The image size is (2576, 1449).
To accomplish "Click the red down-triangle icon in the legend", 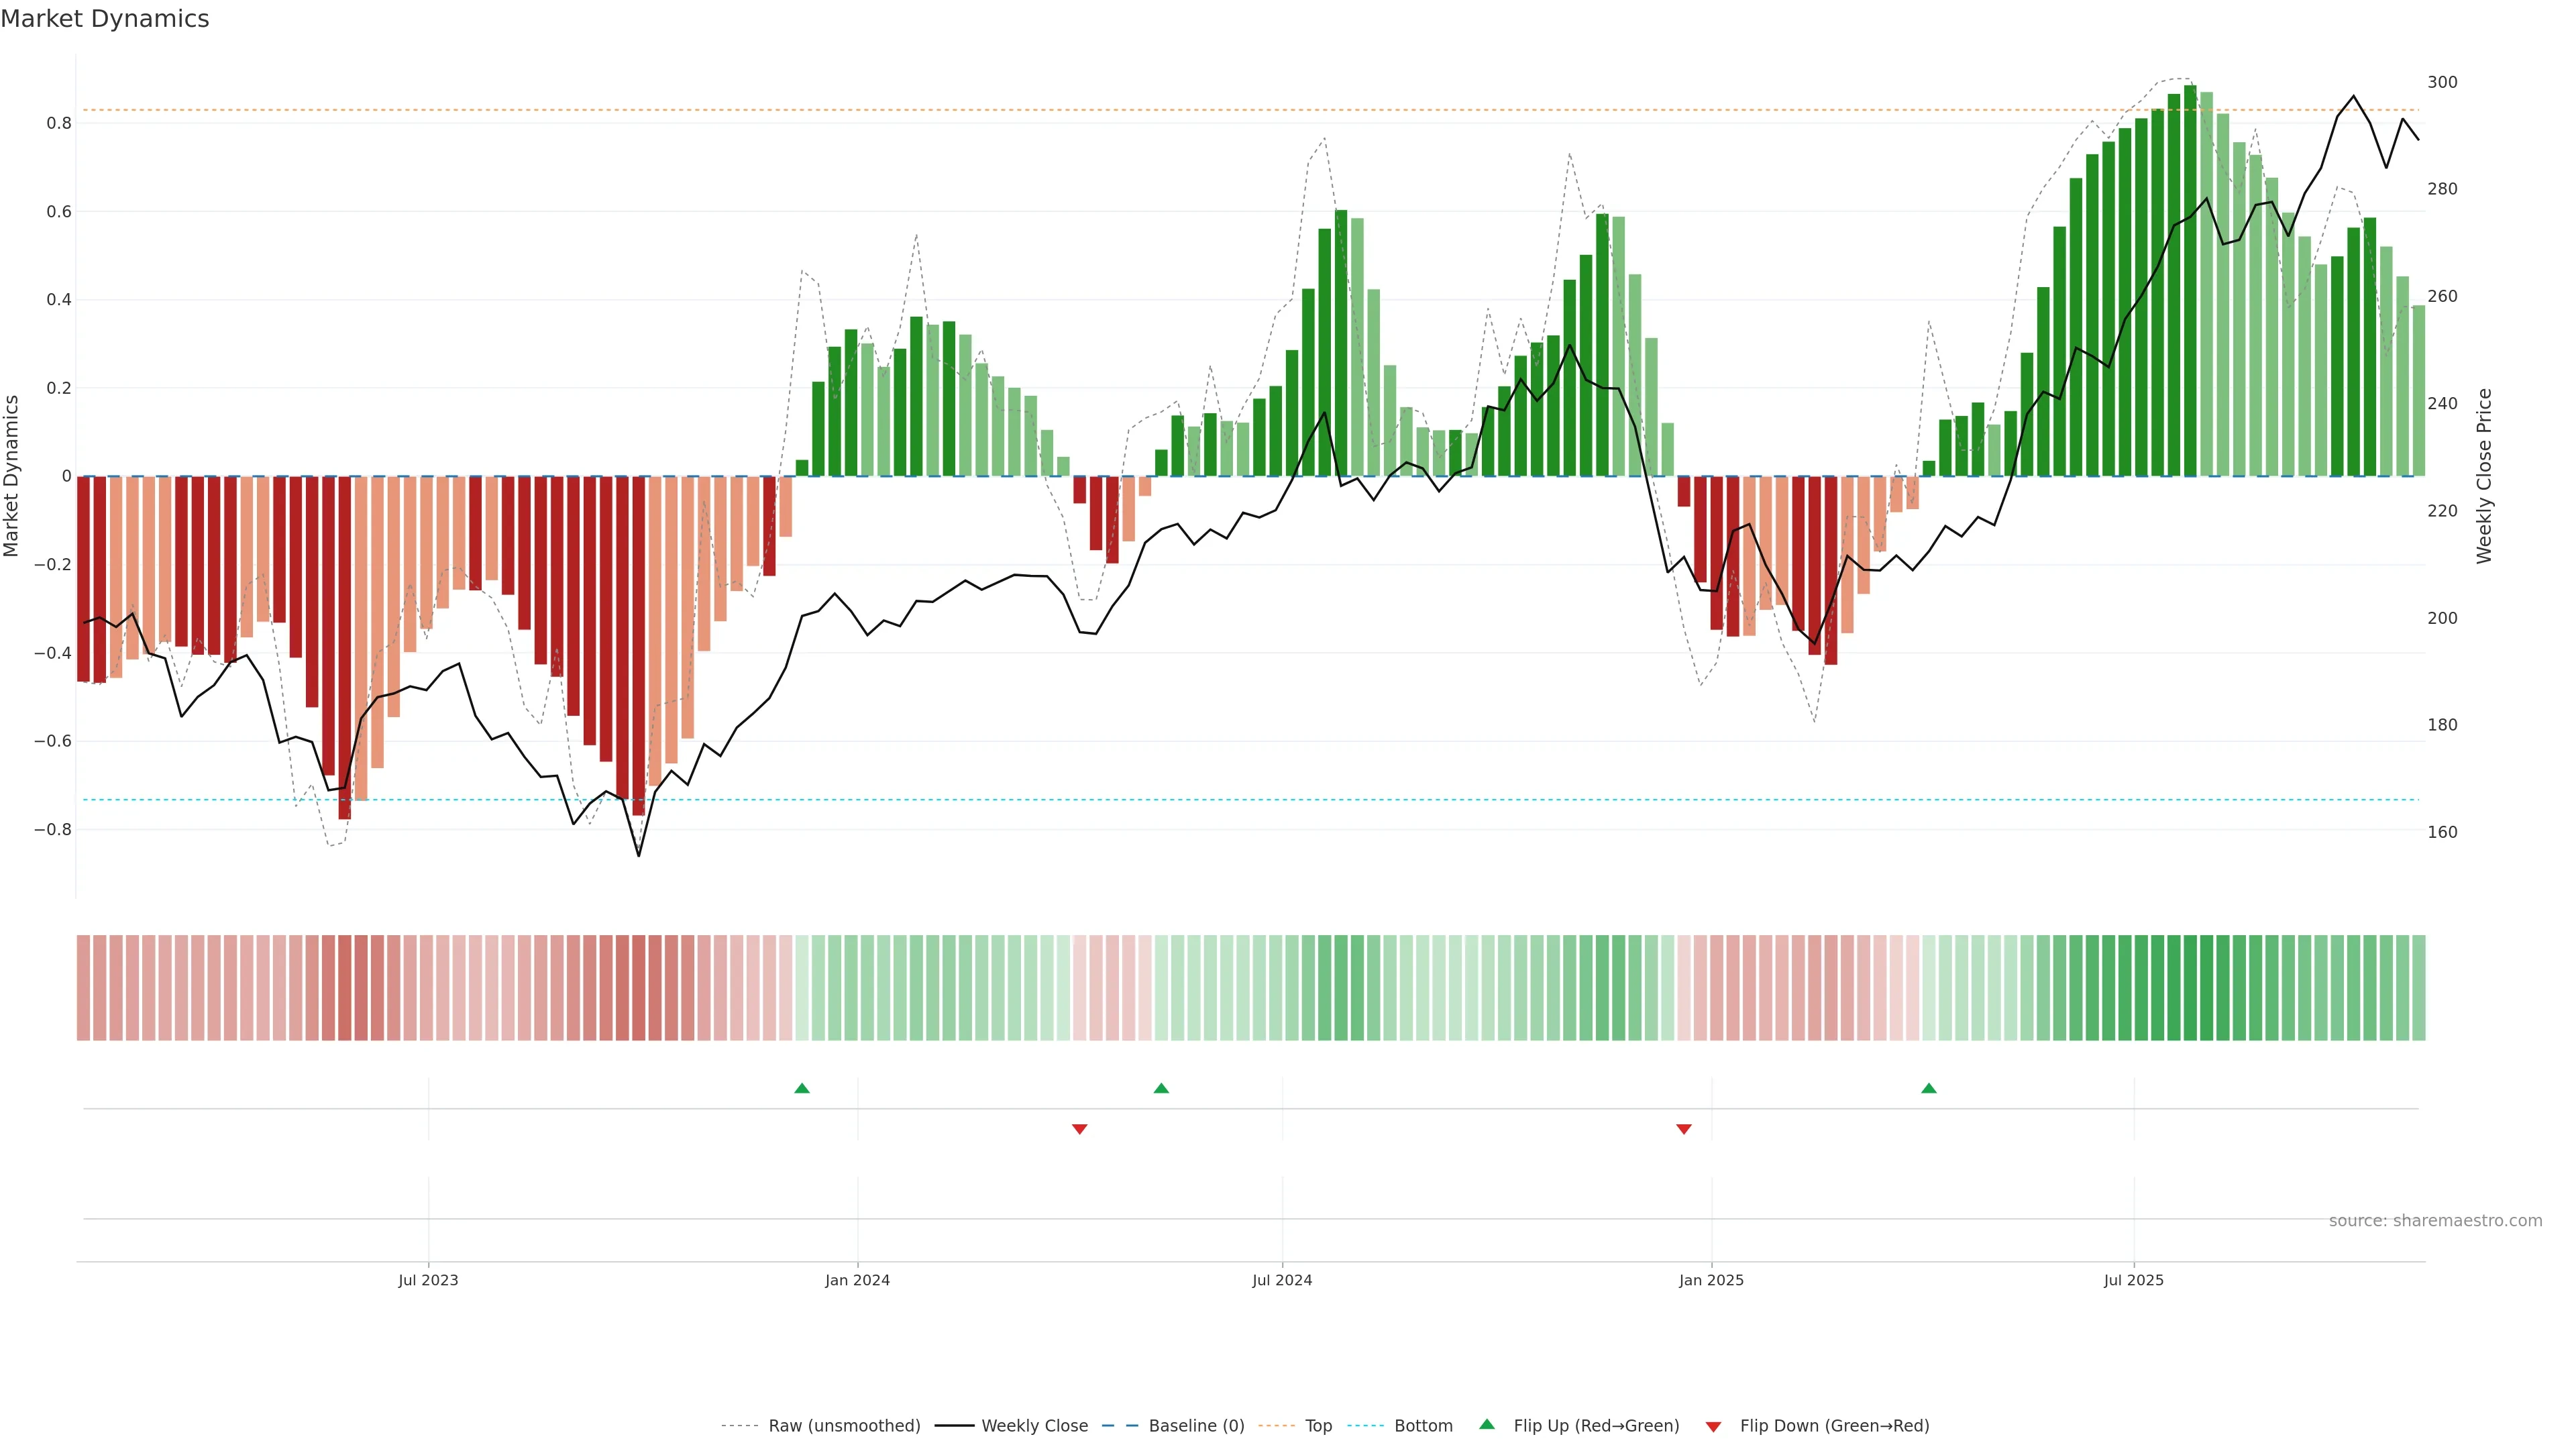I will [1713, 1426].
